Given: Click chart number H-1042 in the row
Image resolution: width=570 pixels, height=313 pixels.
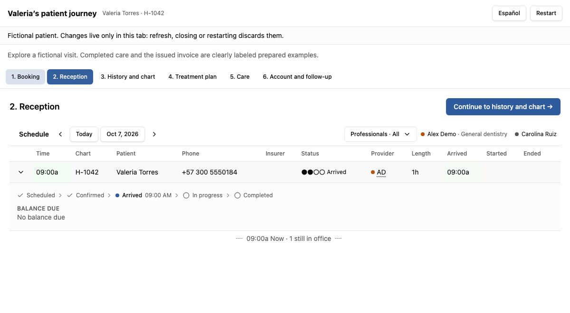Looking at the screenshot, I should tap(87, 172).
